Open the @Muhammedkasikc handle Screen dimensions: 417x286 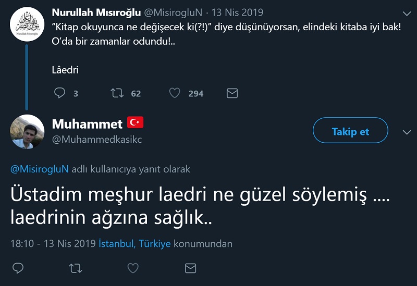(97, 140)
